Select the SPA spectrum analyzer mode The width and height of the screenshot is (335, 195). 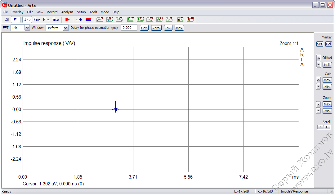pos(56,20)
